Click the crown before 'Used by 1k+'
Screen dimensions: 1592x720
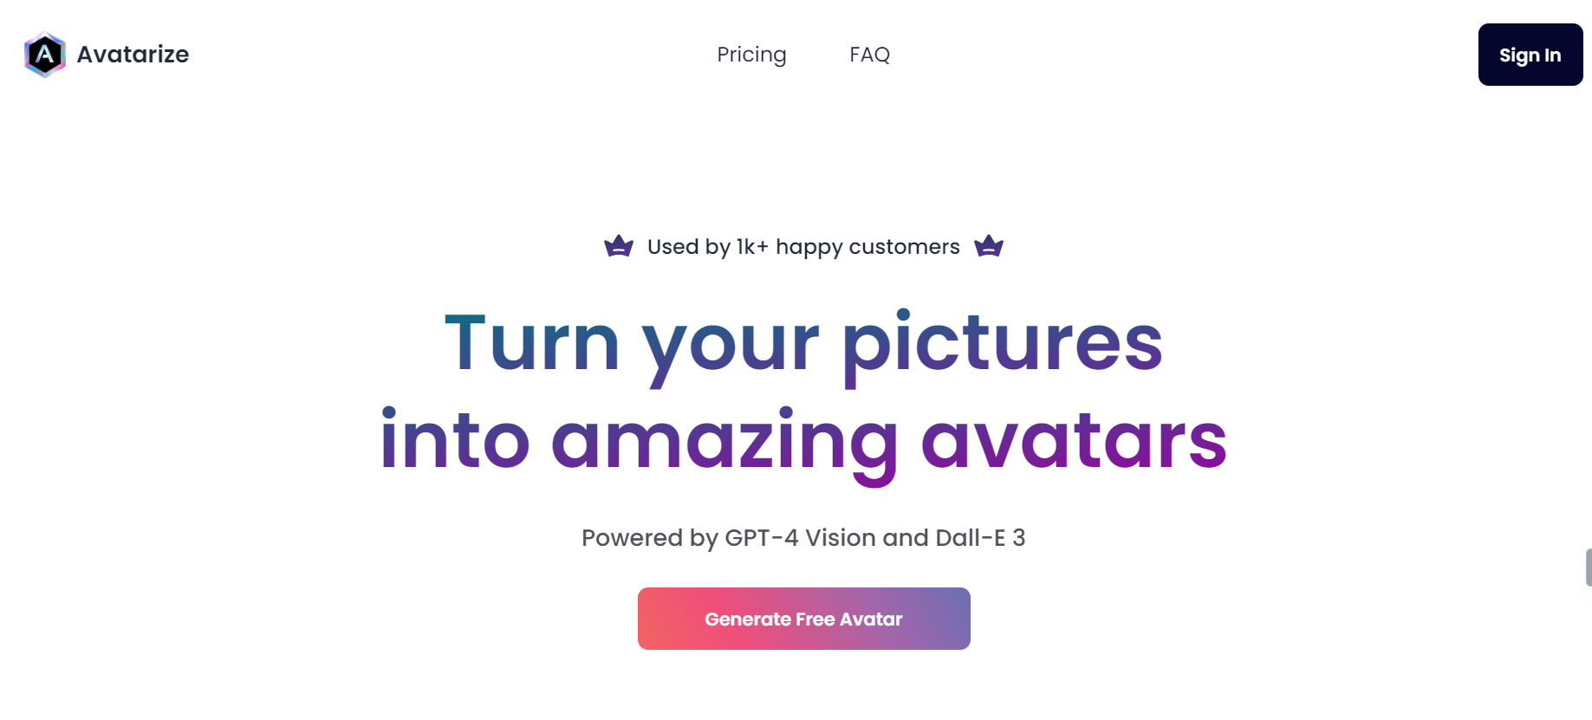619,246
